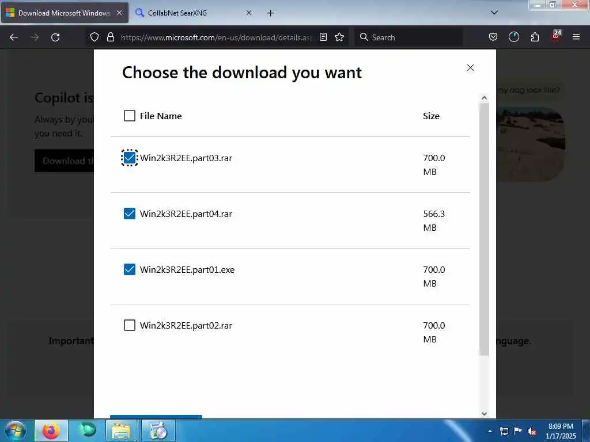Close the CollabNet SearXNG tab
590x442 pixels.
249,13
